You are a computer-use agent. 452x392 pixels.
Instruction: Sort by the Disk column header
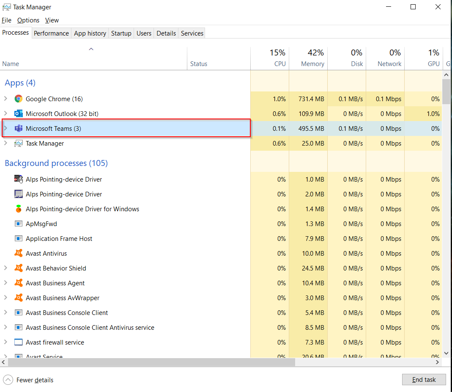click(x=347, y=58)
